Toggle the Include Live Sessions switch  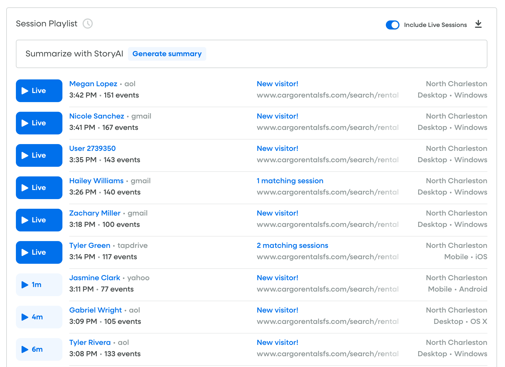[x=392, y=25]
